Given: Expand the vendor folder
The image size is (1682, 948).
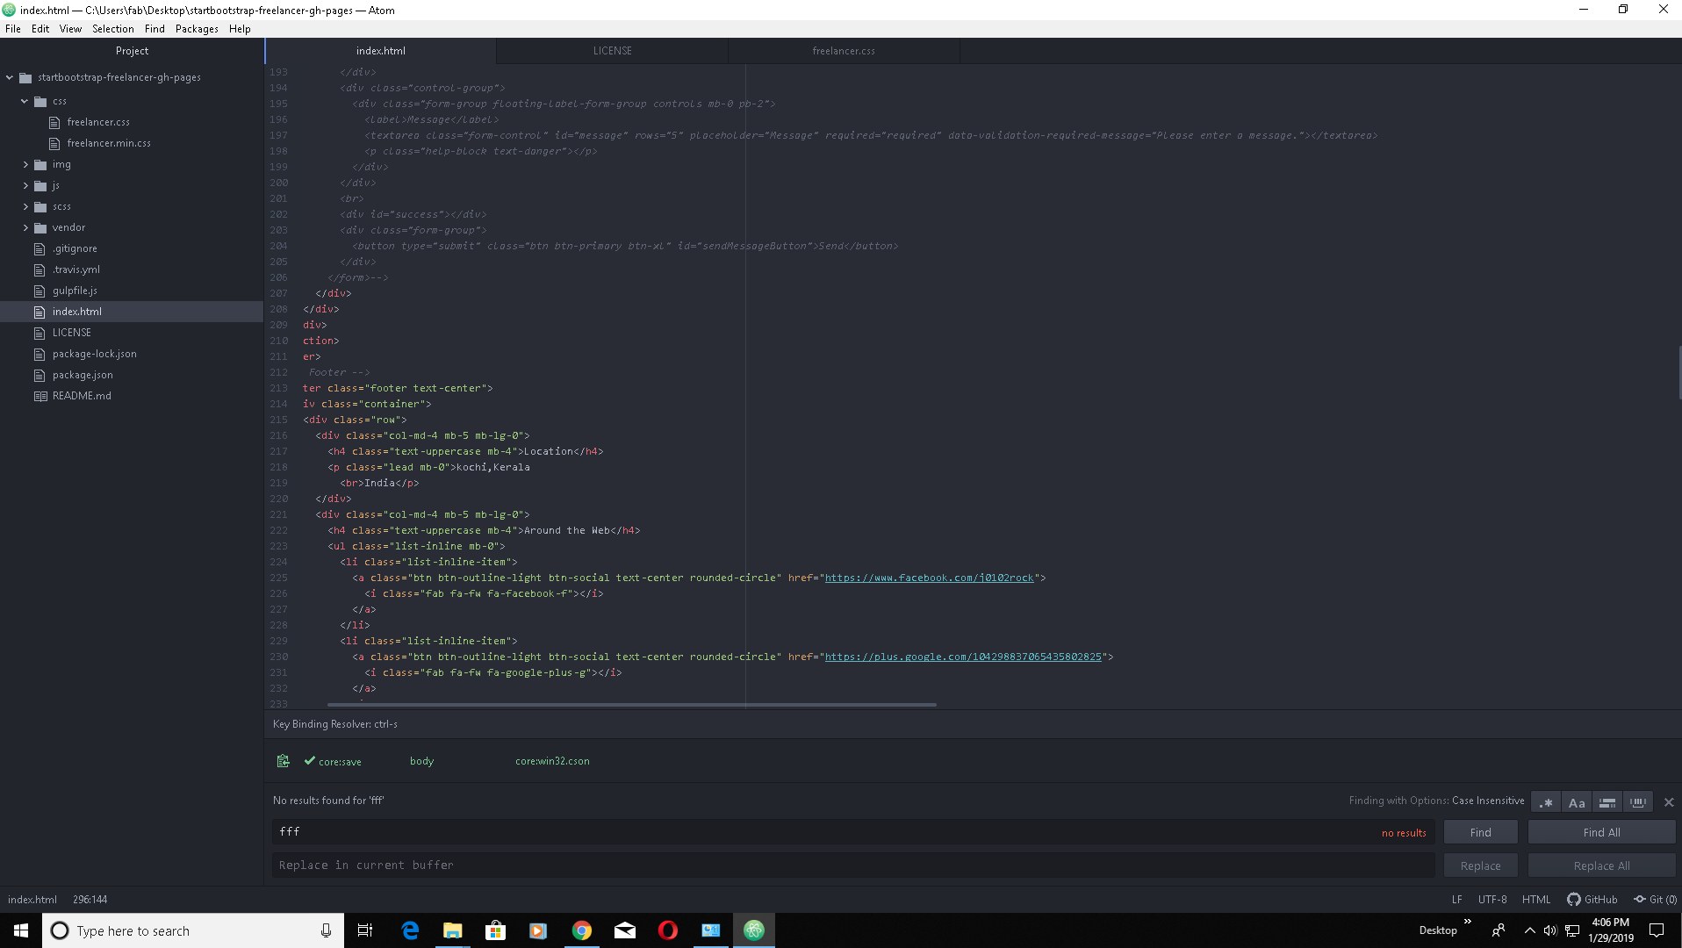Looking at the screenshot, I should 25,227.
